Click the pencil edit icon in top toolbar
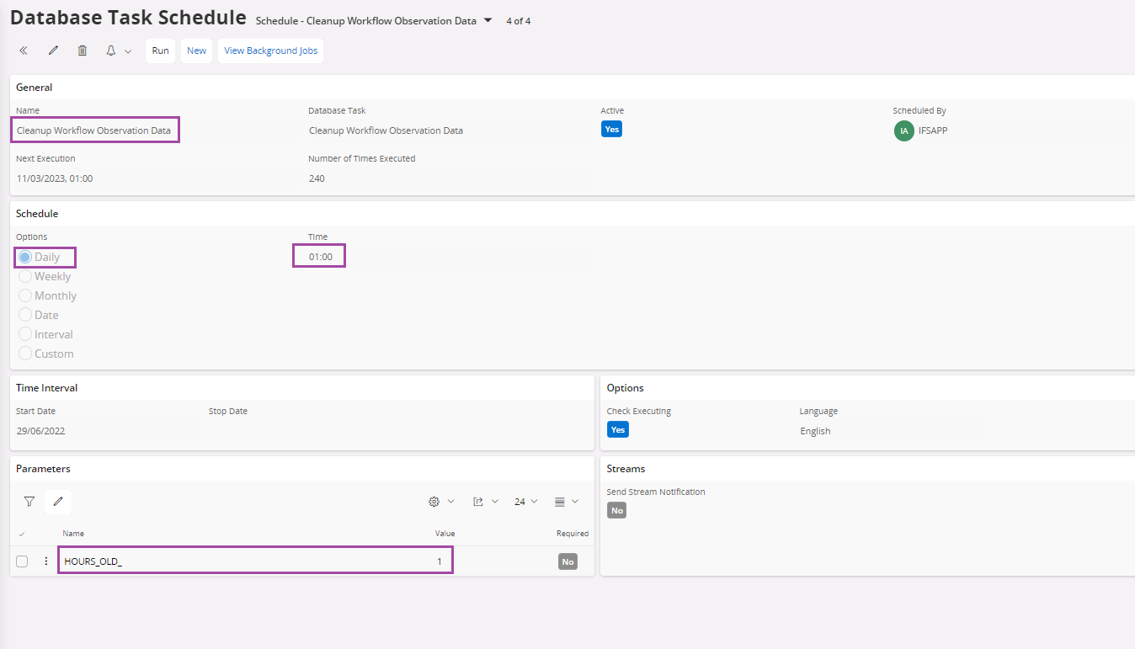Image resolution: width=1135 pixels, height=649 pixels. tap(53, 51)
